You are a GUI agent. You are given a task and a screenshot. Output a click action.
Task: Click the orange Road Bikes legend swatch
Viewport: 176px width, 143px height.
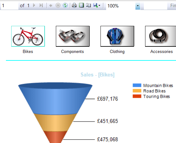pyautogui.click(x=137, y=91)
